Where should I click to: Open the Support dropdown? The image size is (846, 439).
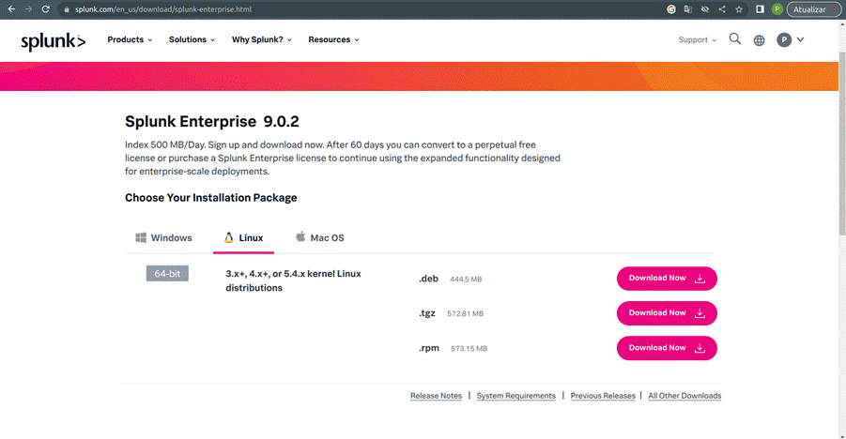tap(697, 40)
